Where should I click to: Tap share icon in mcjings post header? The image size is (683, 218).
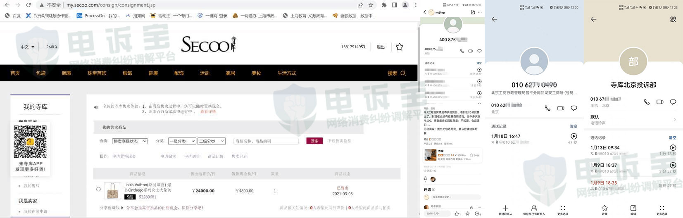pyautogui.click(x=473, y=12)
